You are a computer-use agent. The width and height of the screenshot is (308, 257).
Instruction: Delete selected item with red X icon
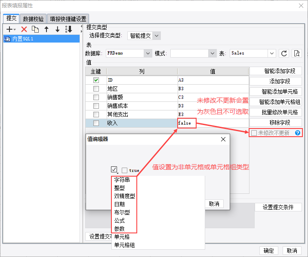(24, 29)
